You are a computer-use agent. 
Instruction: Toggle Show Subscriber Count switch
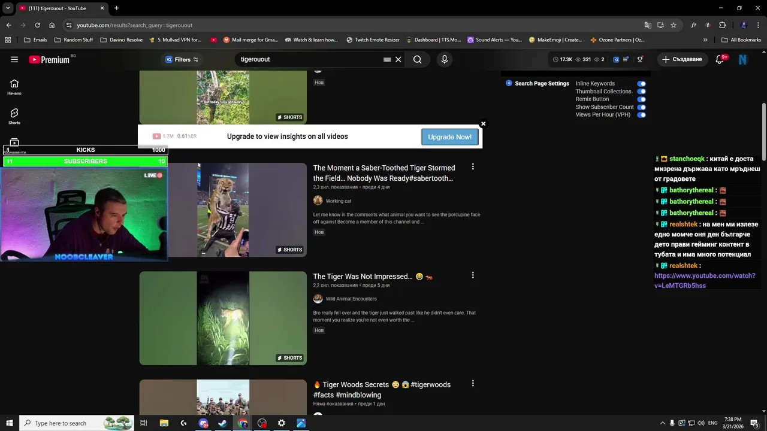[641, 107]
